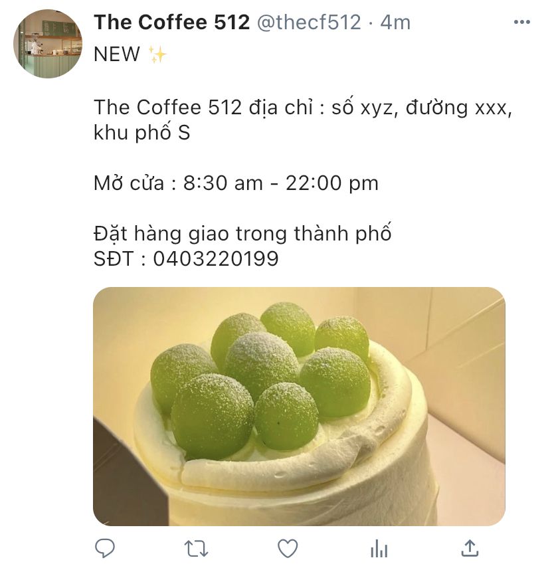Image resolution: width=550 pixels, height=570 pixels.
Task: Open the tweet via 4m timestamp
Action: point(395,22)
